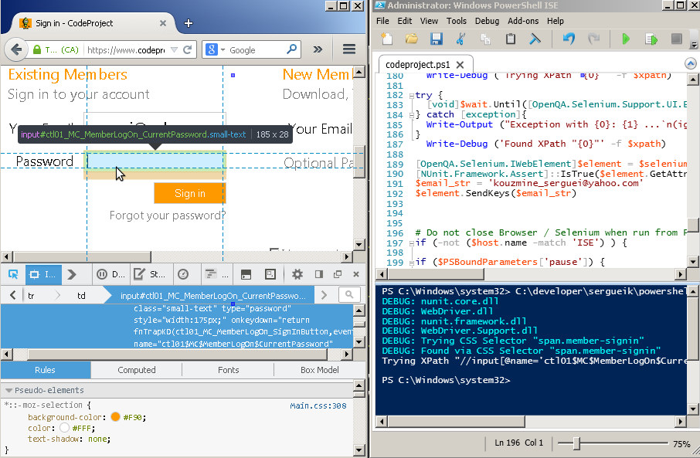Click the Copy icon in ISE toolbar
This screenshot has height=458, width=700.
(x=486, y=39)
